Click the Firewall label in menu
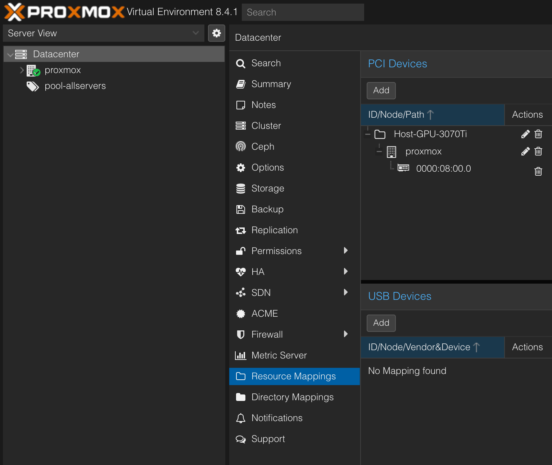552x465 pixels. 267,335
